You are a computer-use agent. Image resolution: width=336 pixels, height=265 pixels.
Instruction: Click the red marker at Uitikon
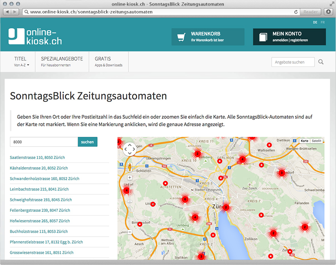click(153, 204)
